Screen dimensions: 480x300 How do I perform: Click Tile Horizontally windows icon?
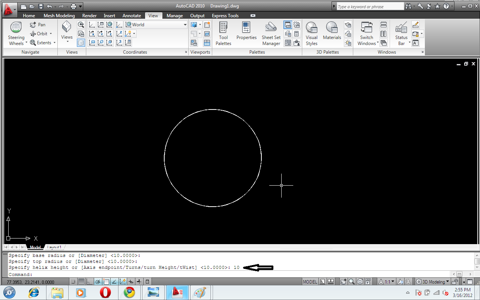pyautogui.click(x=383, y=25)
